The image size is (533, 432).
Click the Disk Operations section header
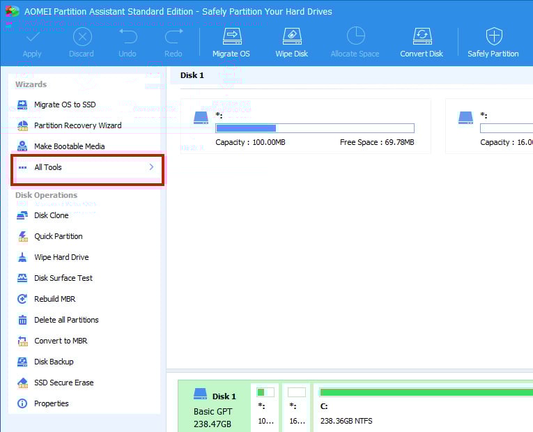click(46, 195)
